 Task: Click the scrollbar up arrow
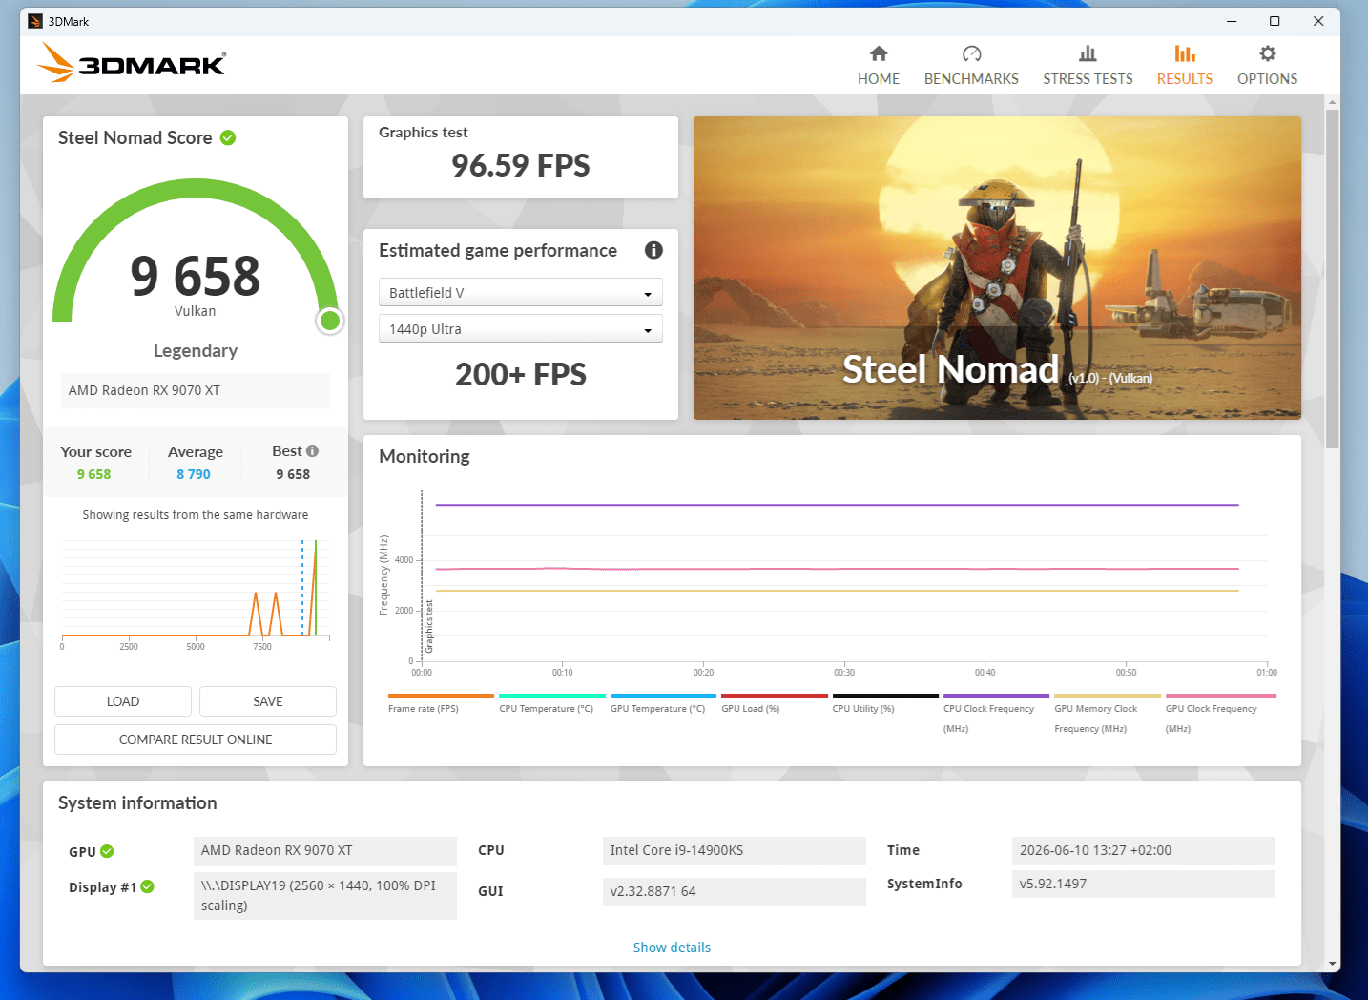click(x=1332, y=102)
